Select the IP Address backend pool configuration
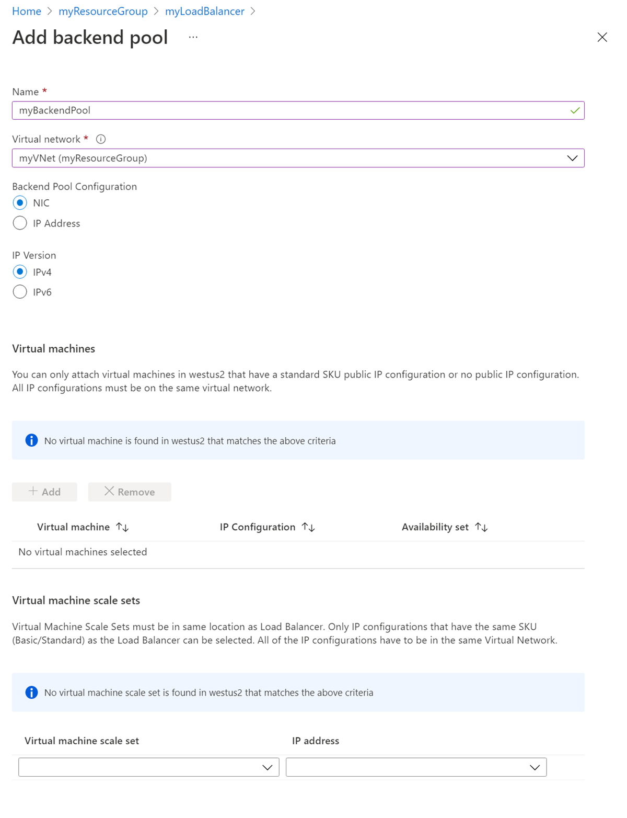 coord(19,223)
